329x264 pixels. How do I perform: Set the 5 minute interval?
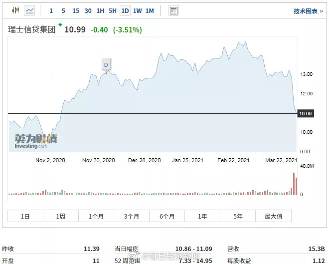coord(63,10)
